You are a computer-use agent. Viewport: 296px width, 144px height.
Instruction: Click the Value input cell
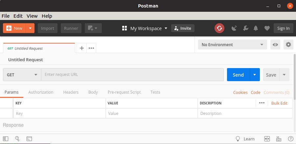pos(152,113)
